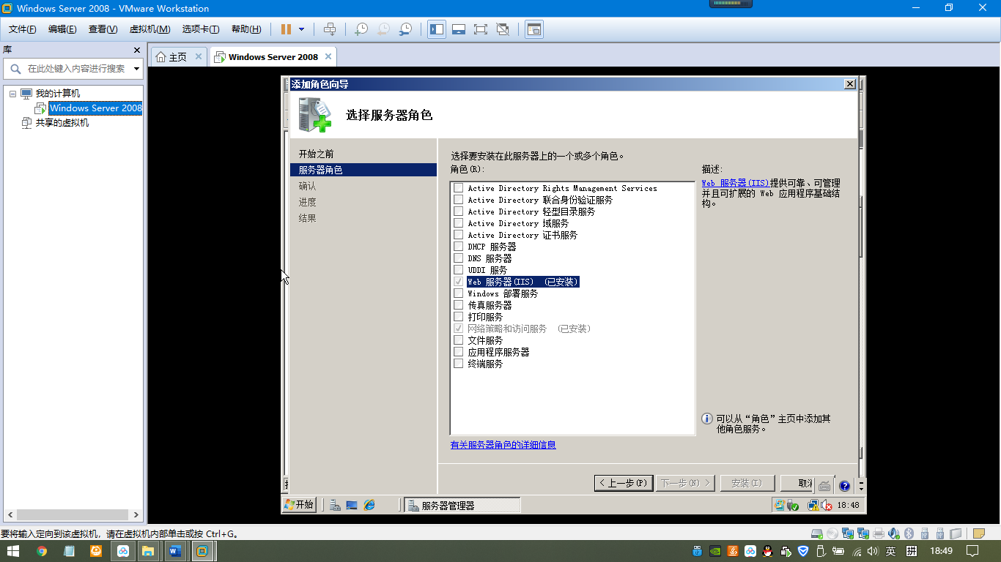Click the blue help question mark icon
Image resolution: width=1001 pixels, height=562 pixels.
click(844, 486)
